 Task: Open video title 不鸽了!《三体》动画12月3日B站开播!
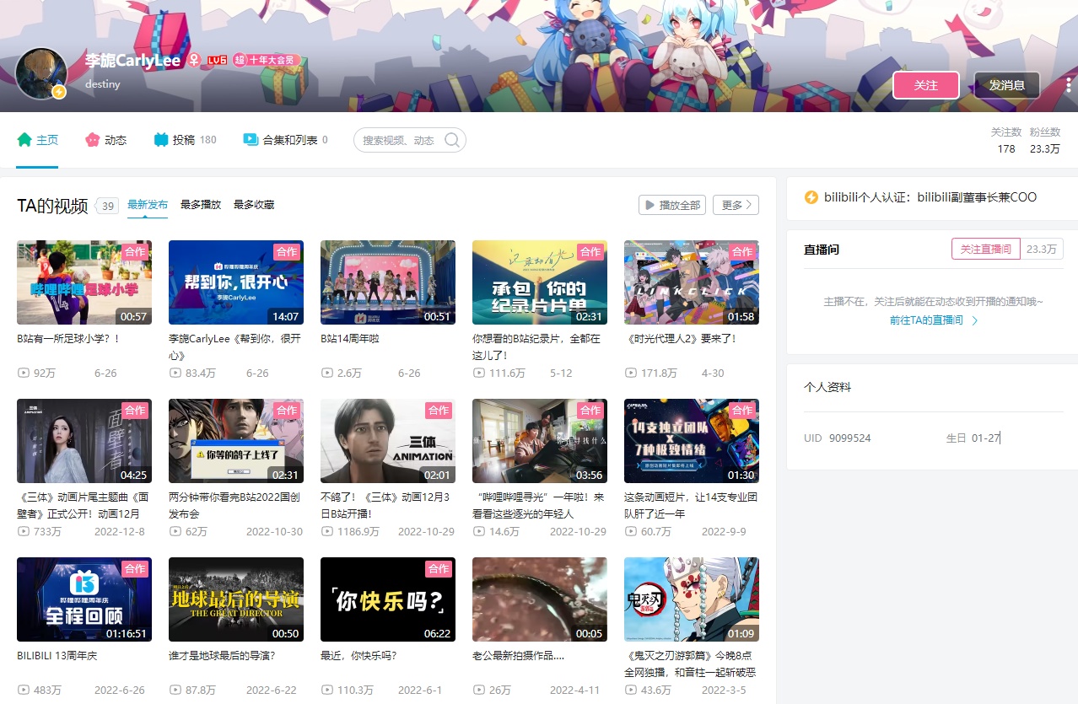pos(385,505)
